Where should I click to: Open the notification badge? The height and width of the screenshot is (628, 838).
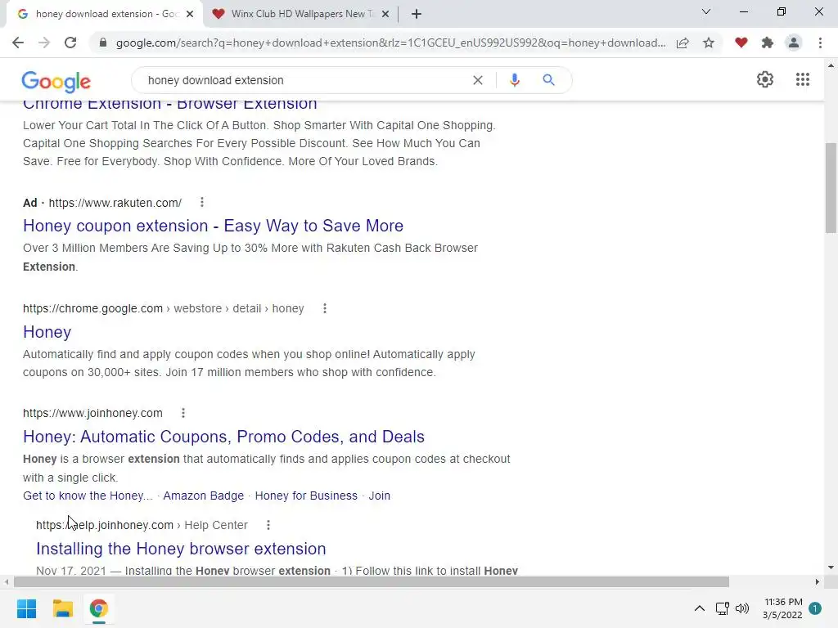[815, 608]
